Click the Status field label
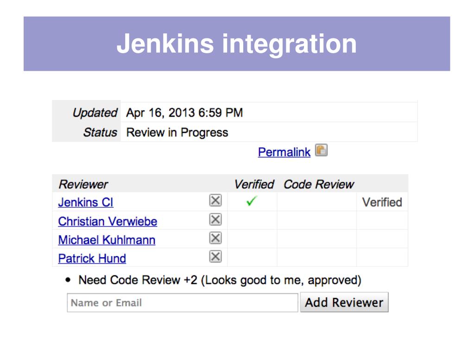The image size is (474, 355). click(x=100, y=132)
